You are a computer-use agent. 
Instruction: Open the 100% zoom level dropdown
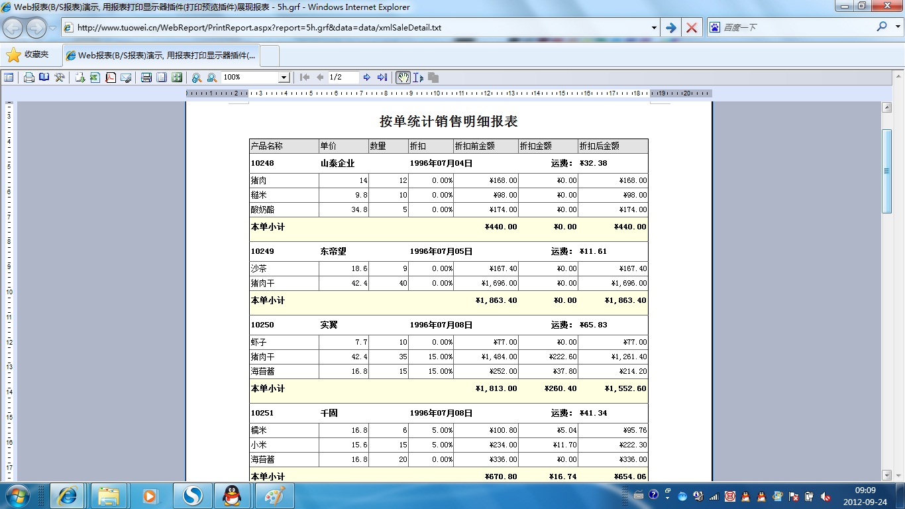click(284, 78)
